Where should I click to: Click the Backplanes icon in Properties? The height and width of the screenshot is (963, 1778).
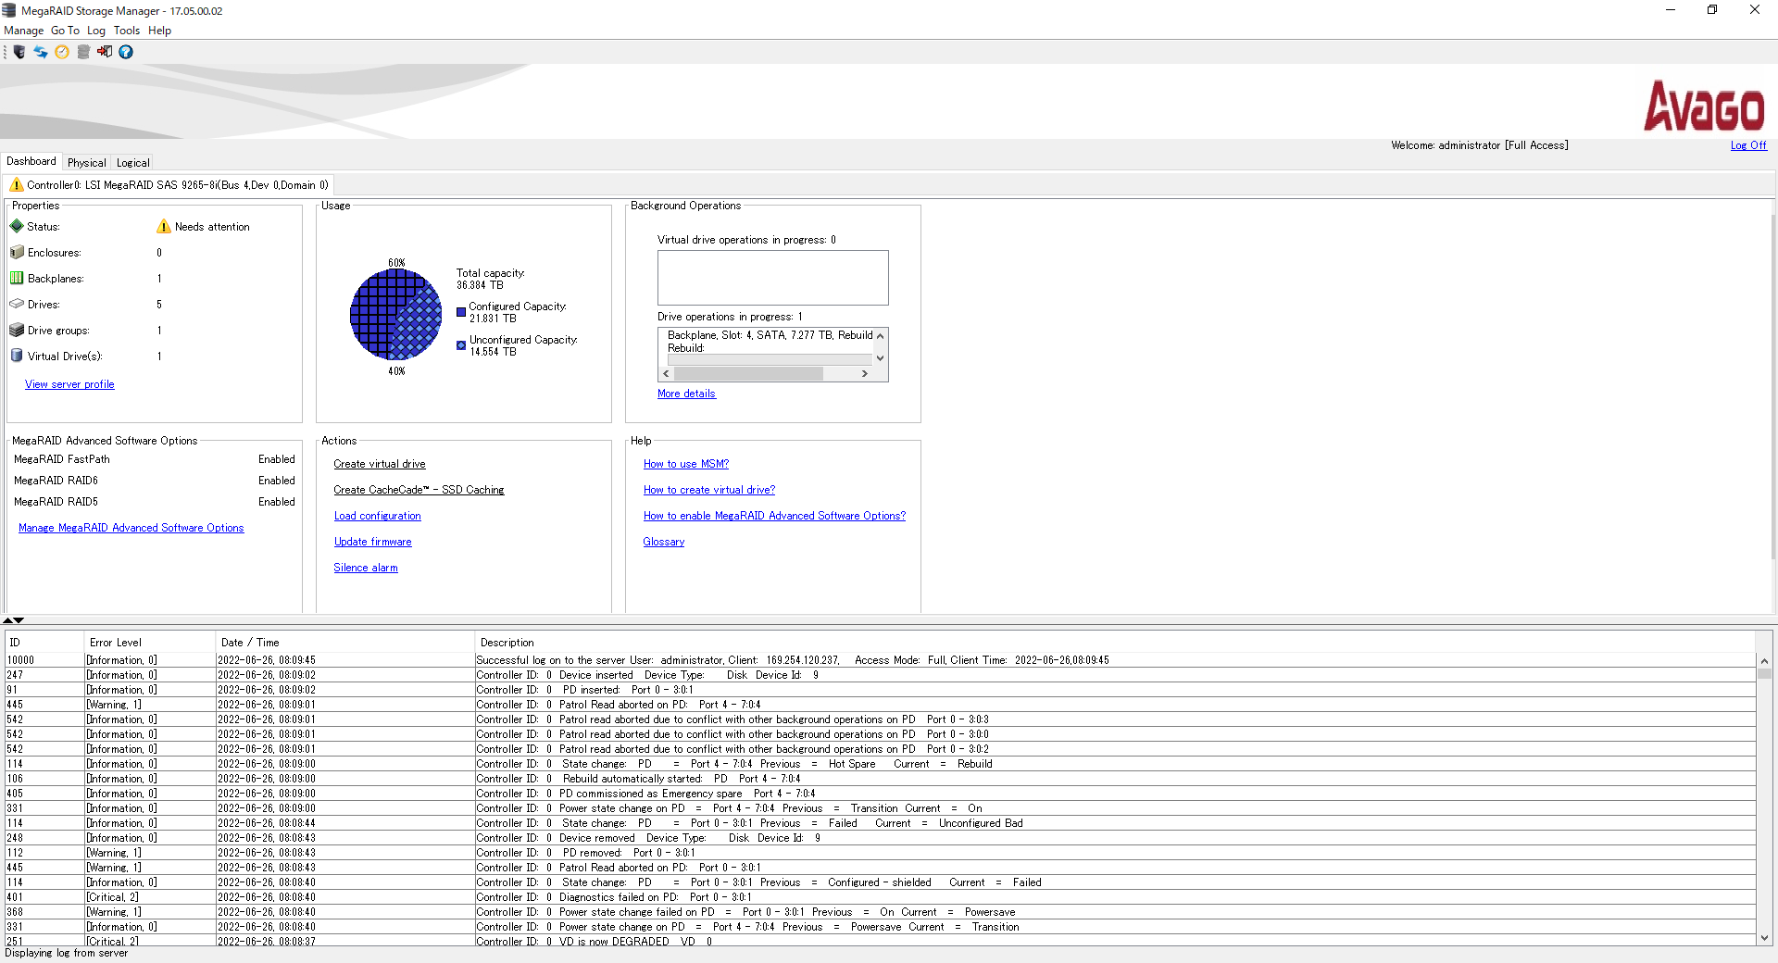(17, 278)
